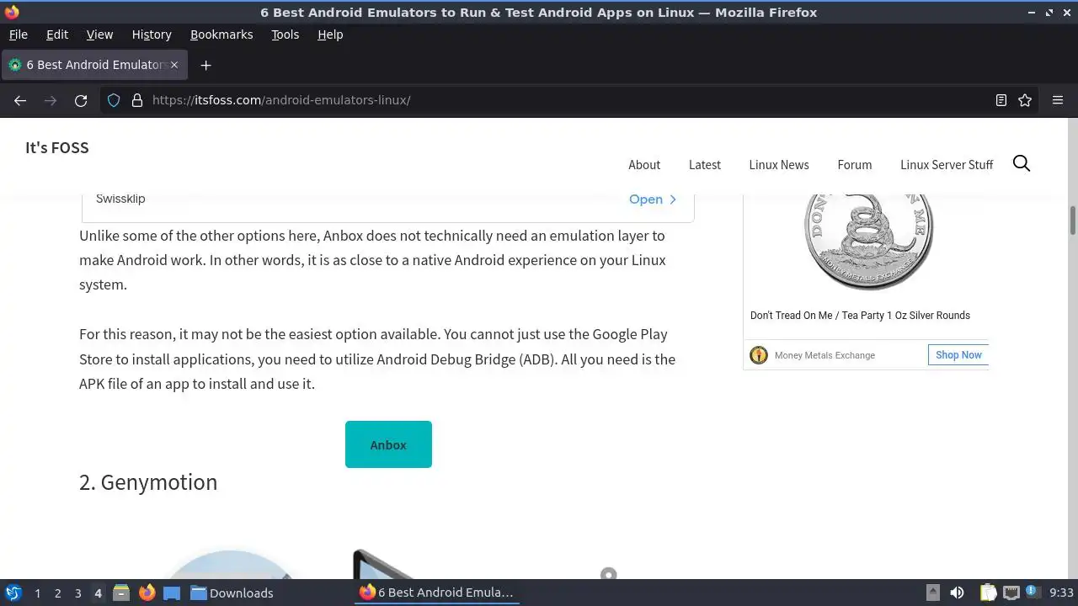Click Open on Swissklip ad
This screenshot has height=606, width=1078.
[653, 199]
